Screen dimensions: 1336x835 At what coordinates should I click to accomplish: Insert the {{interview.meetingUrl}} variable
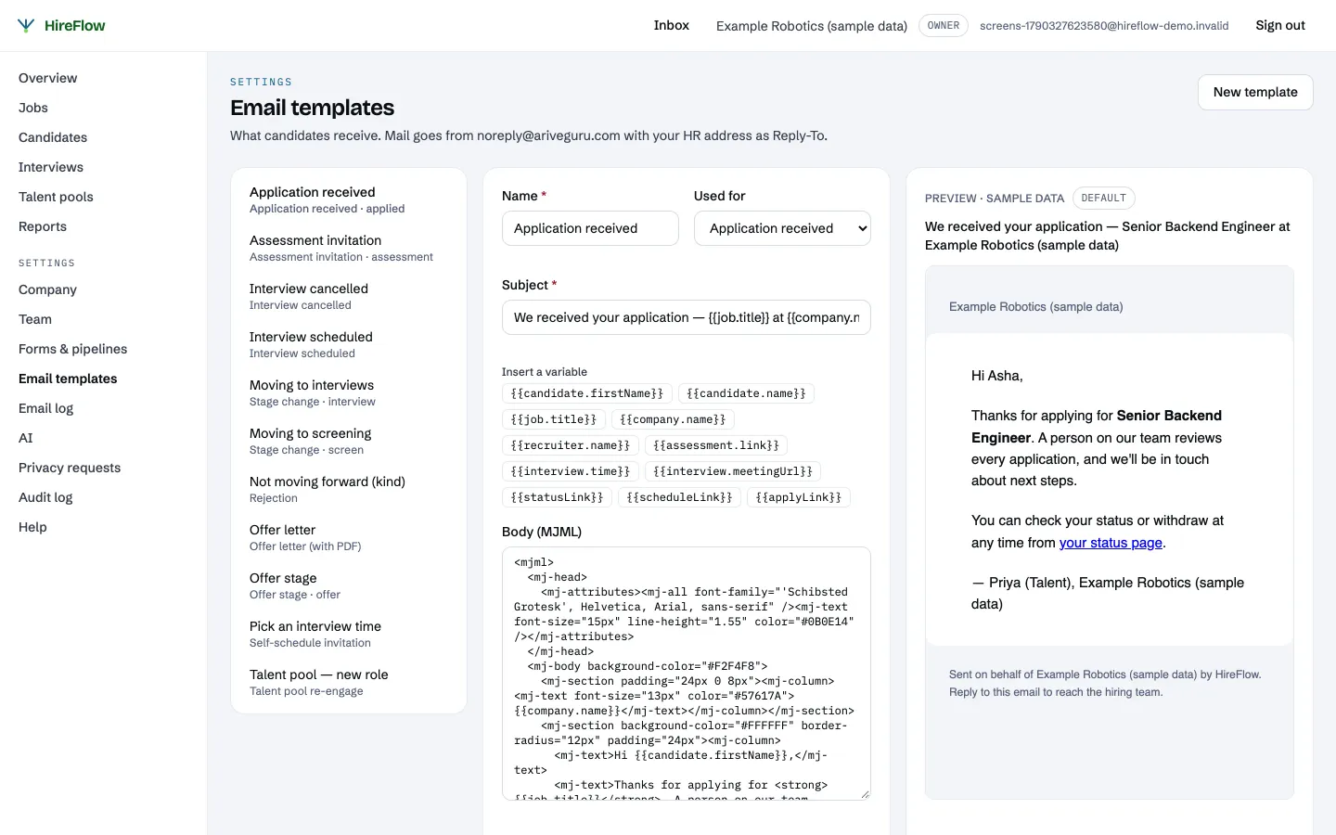pyautogui.click(x=733, y=471)
